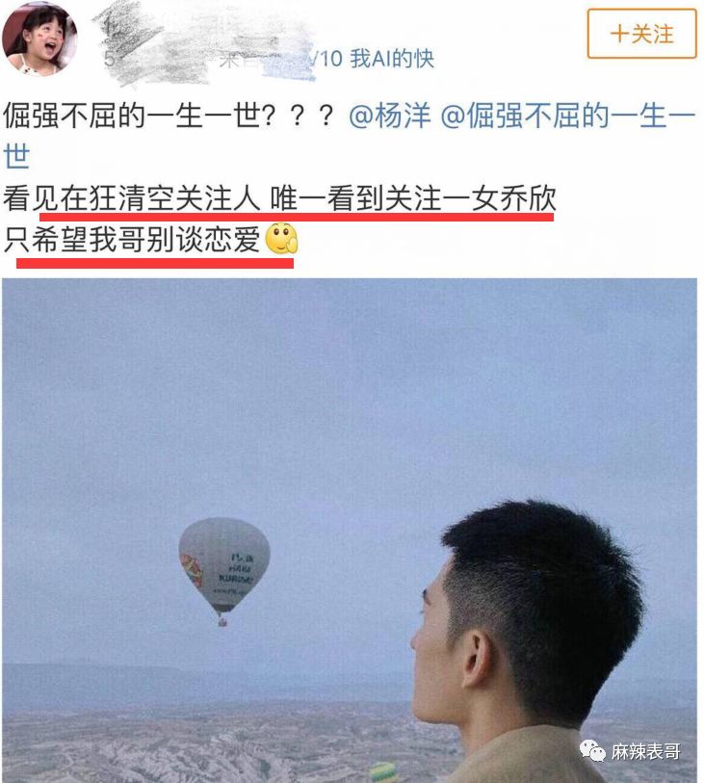Click the wrapped blue 世 mention character
Viewport: 704px width, 783px height.
[16, 156]
